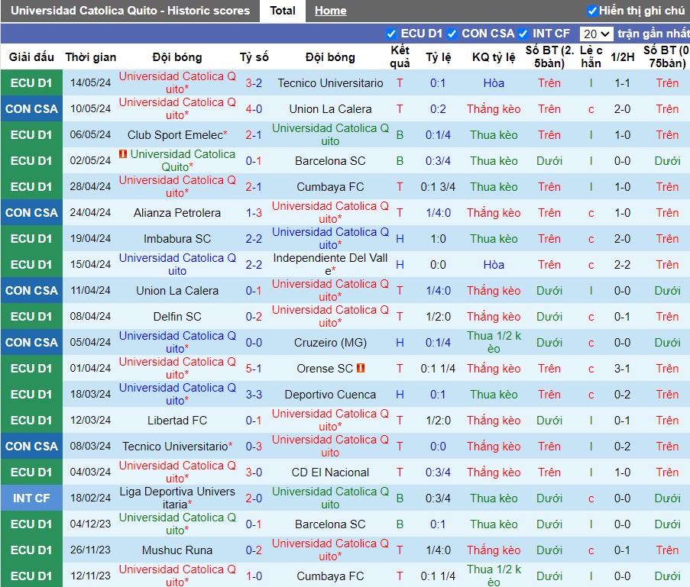Screen dimensions: 690x587
Task: Click the Tỷ số column header
Action: [254, 57]
